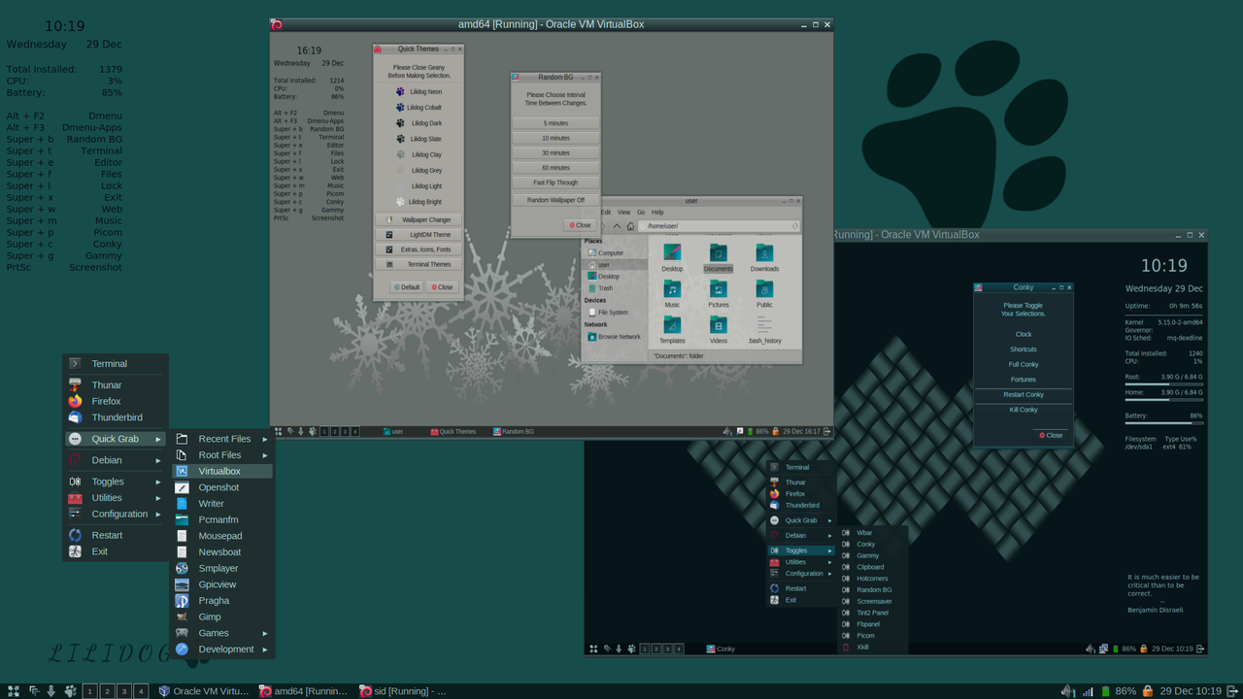Viewport: 1243px width, 699px height.
Task: Toggle Hotcorners in the sid Toggles submenu
Action: (x=873, y=579)
